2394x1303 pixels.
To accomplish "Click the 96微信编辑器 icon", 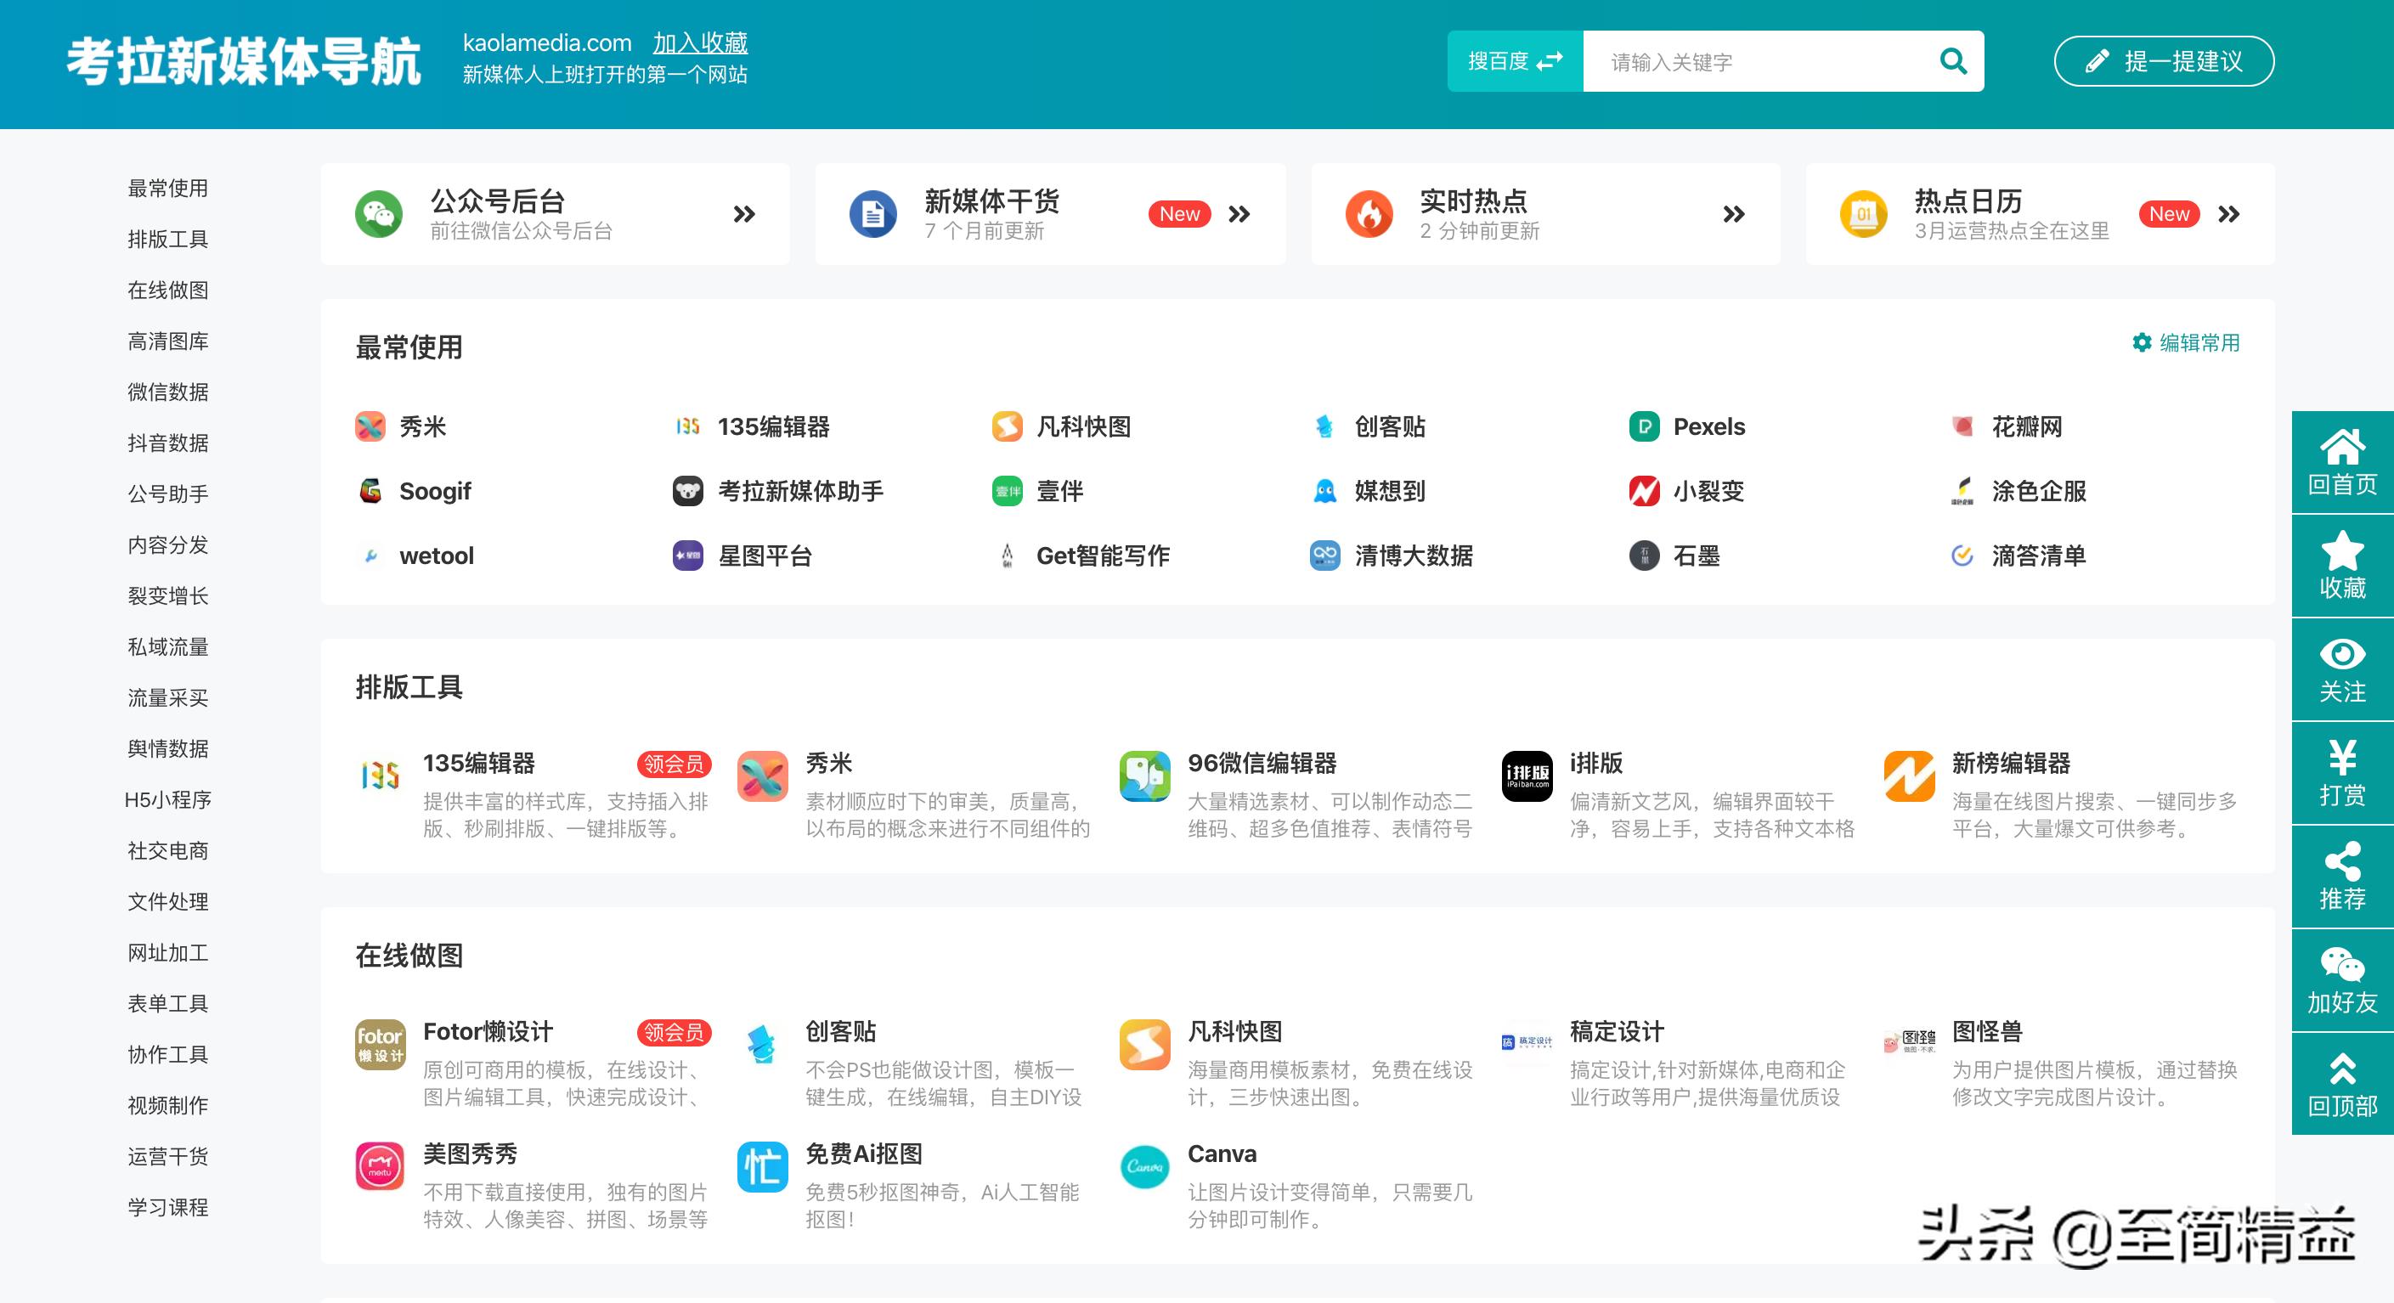I will click(x=1144, y=776).
